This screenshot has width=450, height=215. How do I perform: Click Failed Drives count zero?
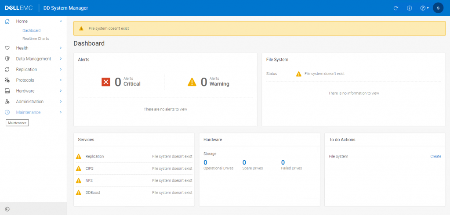[283, 162]
